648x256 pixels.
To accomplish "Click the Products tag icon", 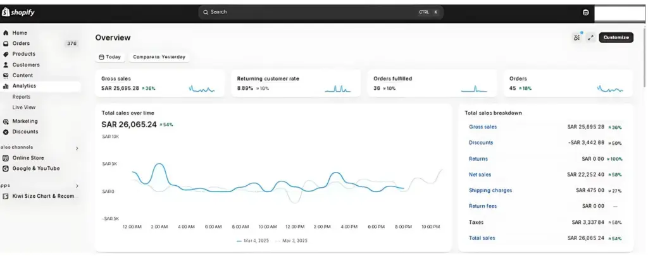I will tap(6, 54).
